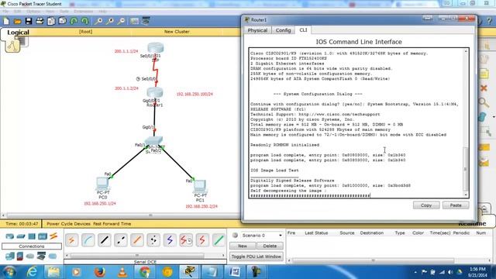Select the top ISP router in topology
496x279 pixels.
(x=155, y=48)
